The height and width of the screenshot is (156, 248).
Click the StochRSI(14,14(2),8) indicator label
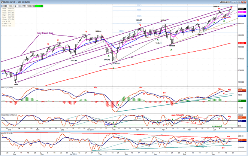pyautogui.click(x=9, y=114)
